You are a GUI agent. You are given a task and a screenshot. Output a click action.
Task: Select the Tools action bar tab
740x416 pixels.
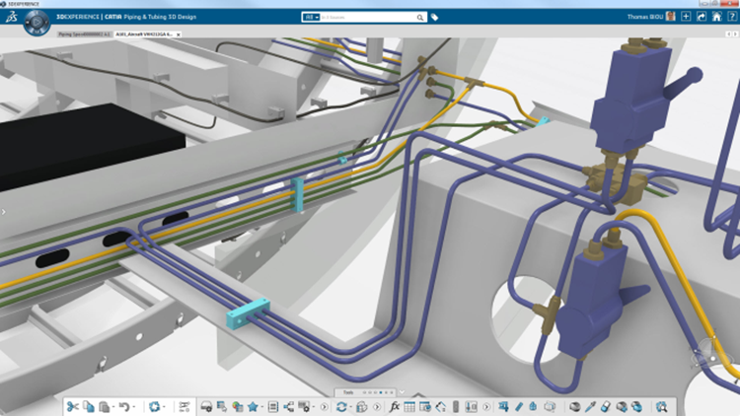(x=347, y=392)
